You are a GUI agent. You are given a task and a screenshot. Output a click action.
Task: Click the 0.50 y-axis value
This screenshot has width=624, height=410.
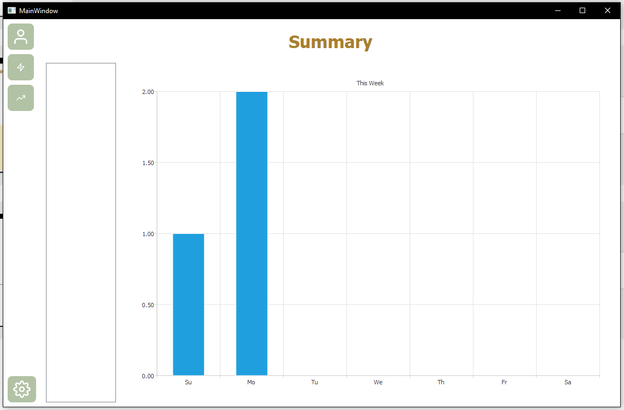point(148,305)
